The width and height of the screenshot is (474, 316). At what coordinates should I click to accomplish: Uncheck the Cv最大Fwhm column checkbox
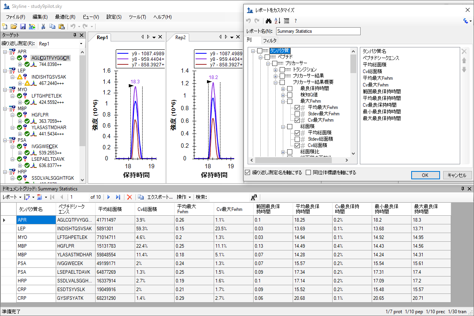(297, 120)
